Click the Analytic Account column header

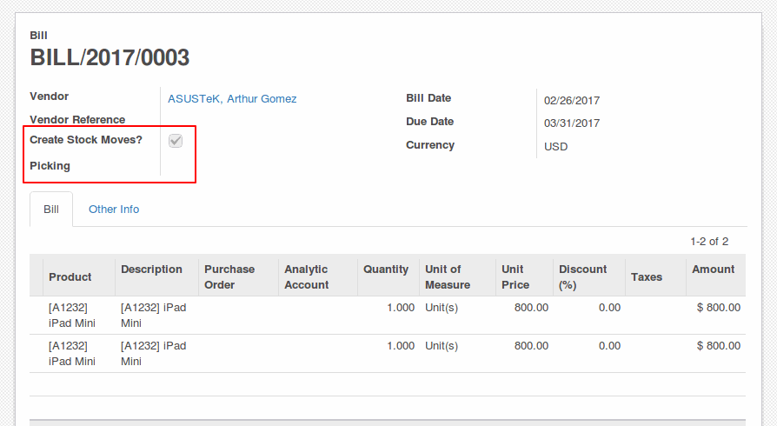click(306, 276)
